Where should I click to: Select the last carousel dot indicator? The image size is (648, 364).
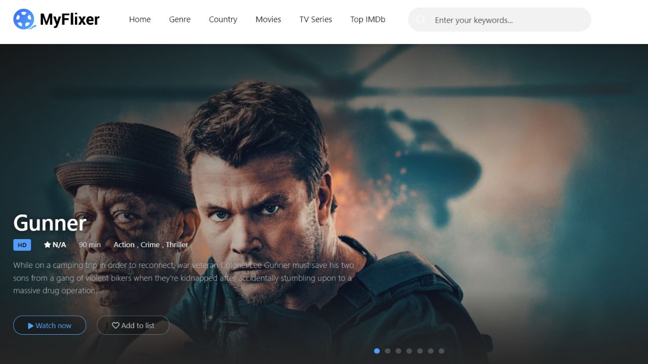[441, 350]
